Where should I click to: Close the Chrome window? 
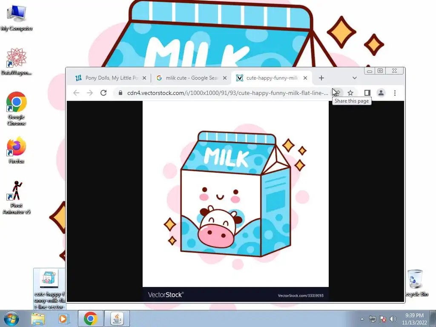[395, 71]
